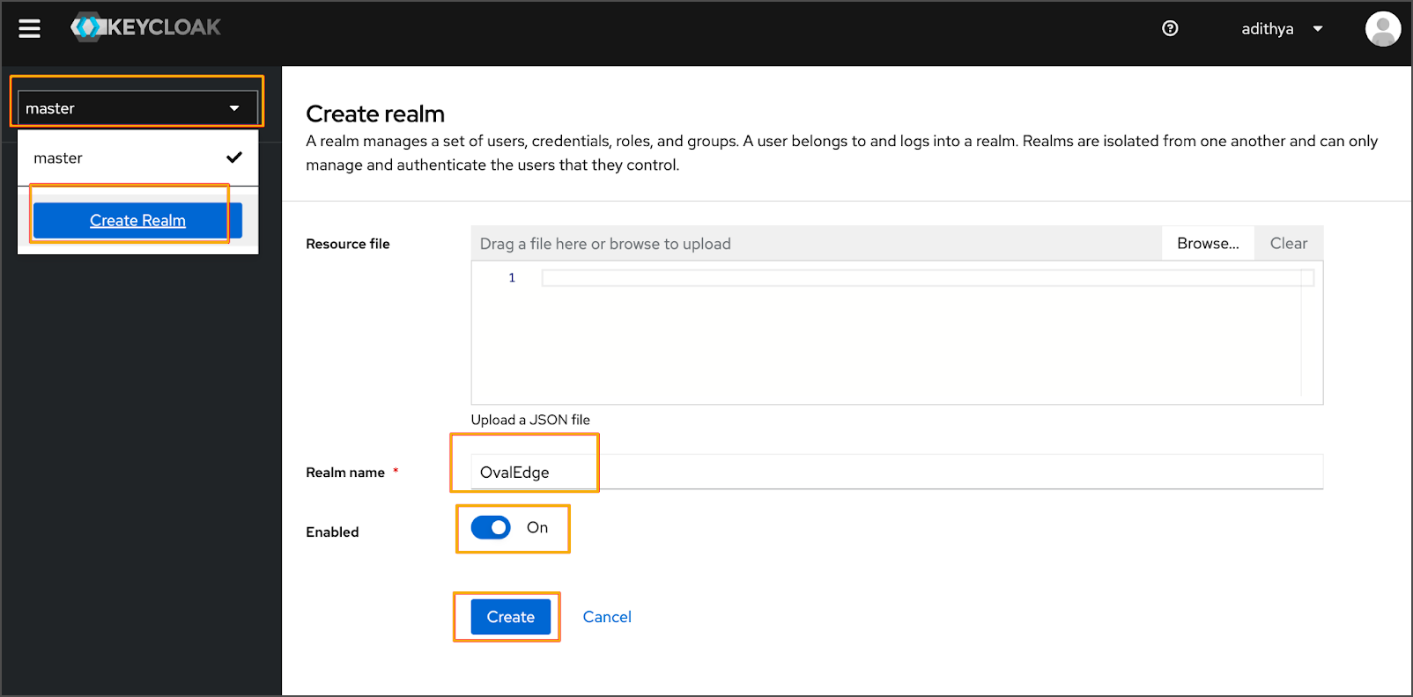The width and height of the screenshot is (1413, 697).
Task: Click the Clear button for resource file
Action: [x=1288, y=244]
